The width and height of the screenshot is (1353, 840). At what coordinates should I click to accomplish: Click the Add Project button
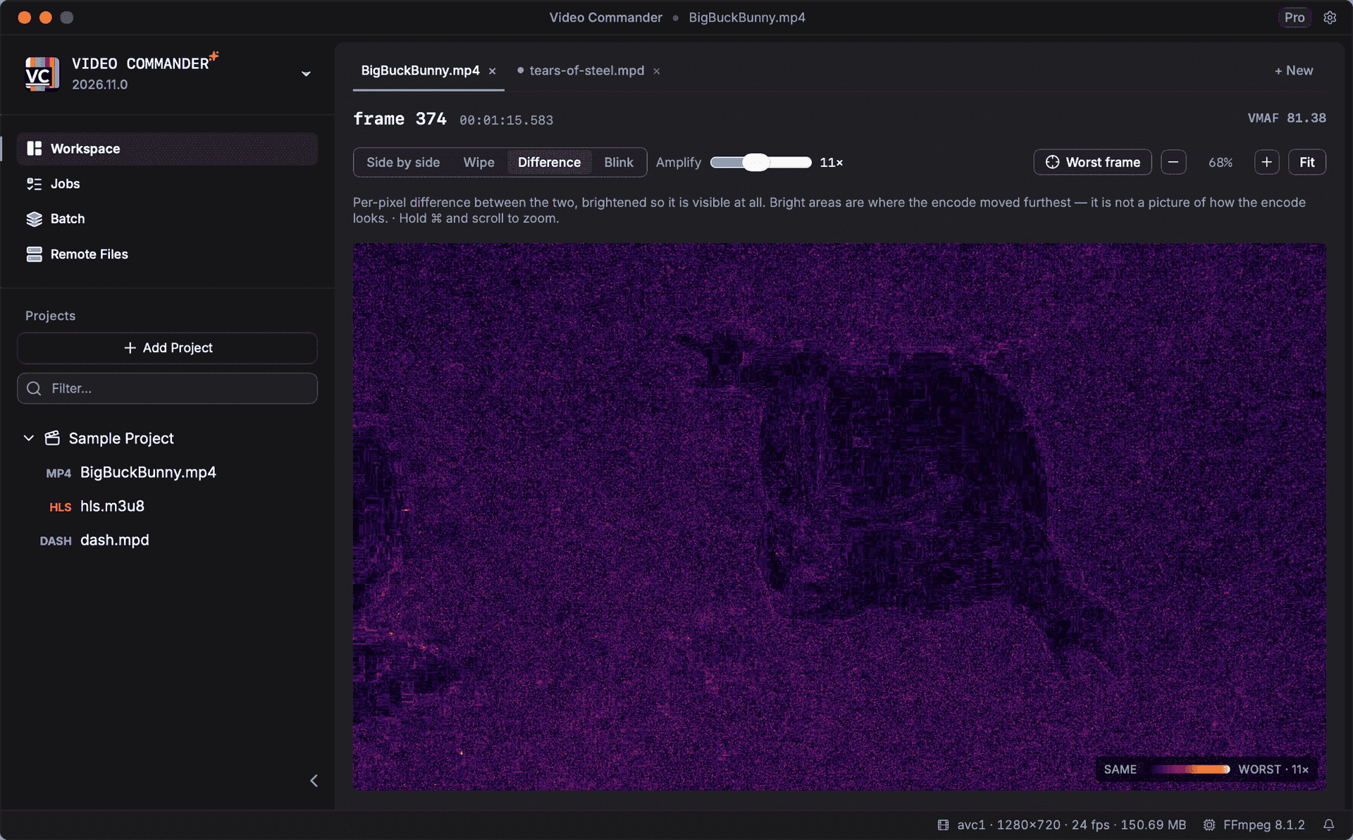(x=167, y=348)
